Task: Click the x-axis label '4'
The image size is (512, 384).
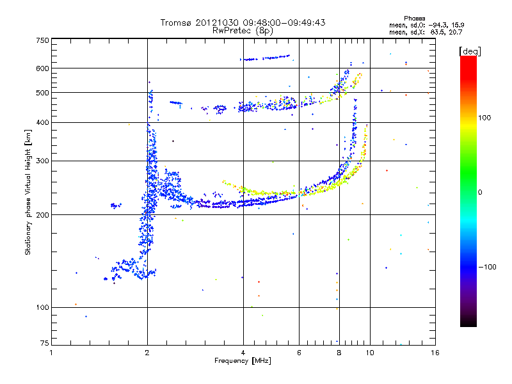Action: 243,353
